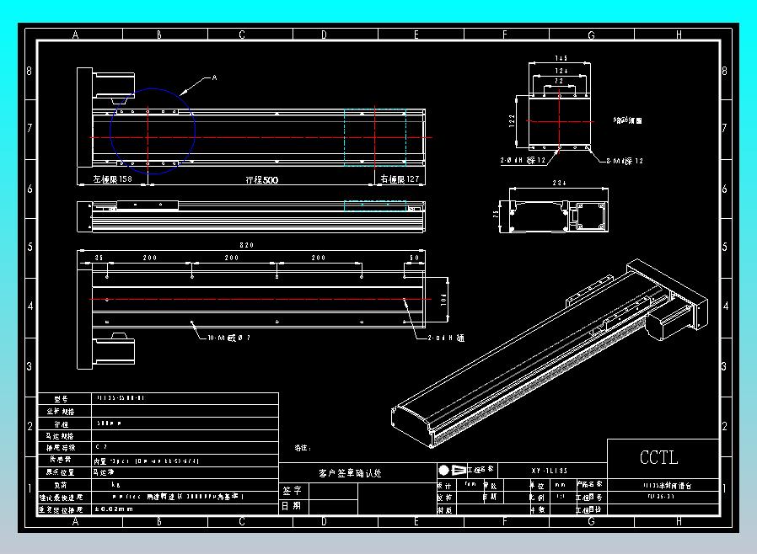Click zone letter H on top border
This screenshot has width=757, height=554.
(x=679, y=35)
